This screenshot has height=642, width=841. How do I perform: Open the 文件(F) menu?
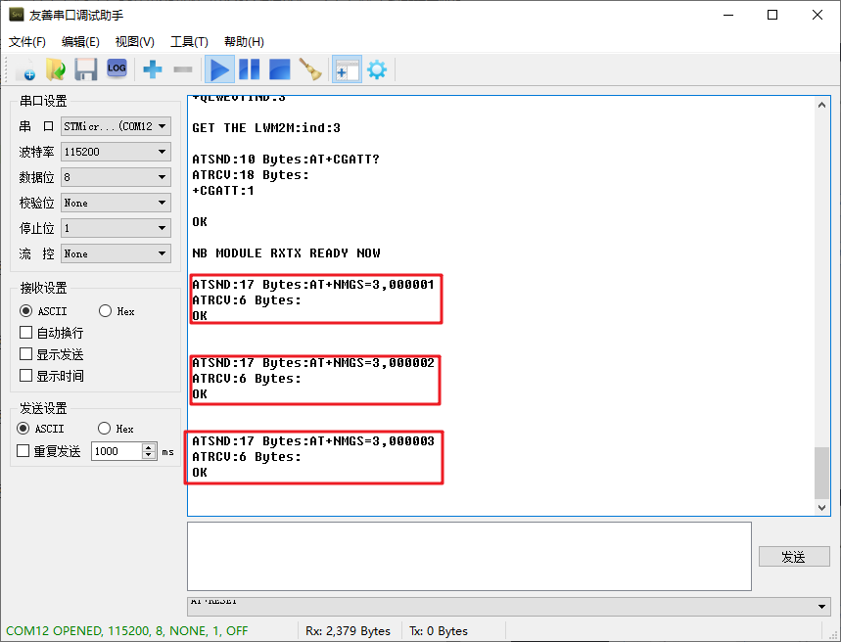coord(27,41)
